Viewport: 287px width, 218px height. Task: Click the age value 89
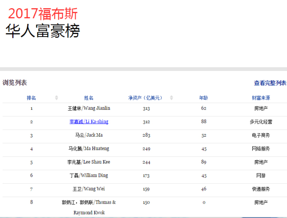click(x=204, y=162)
